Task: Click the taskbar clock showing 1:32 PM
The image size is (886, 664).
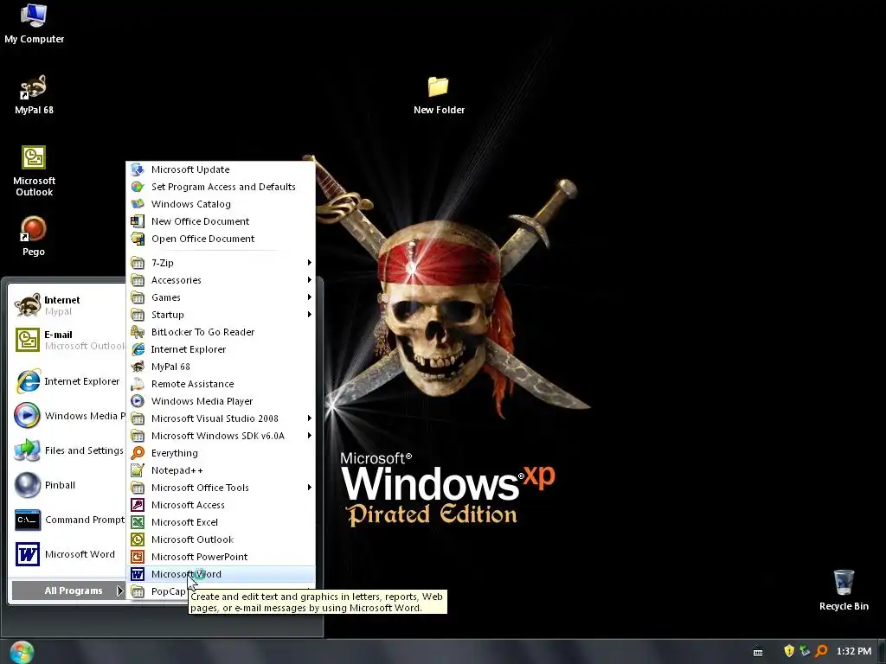Action: tap(853, 651)
